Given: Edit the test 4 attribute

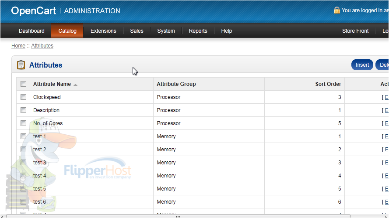Looking at the screenshot, I should pyautogui.click(x=386, y=176).
